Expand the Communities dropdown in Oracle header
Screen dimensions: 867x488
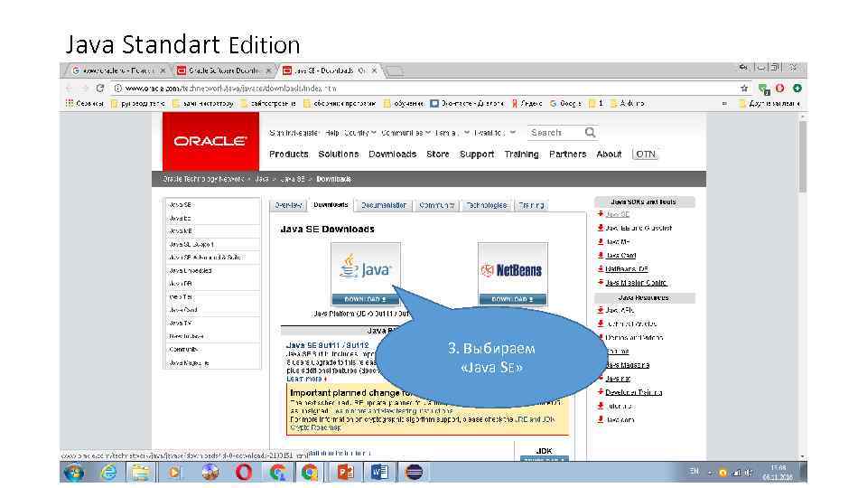pos(406,133)
